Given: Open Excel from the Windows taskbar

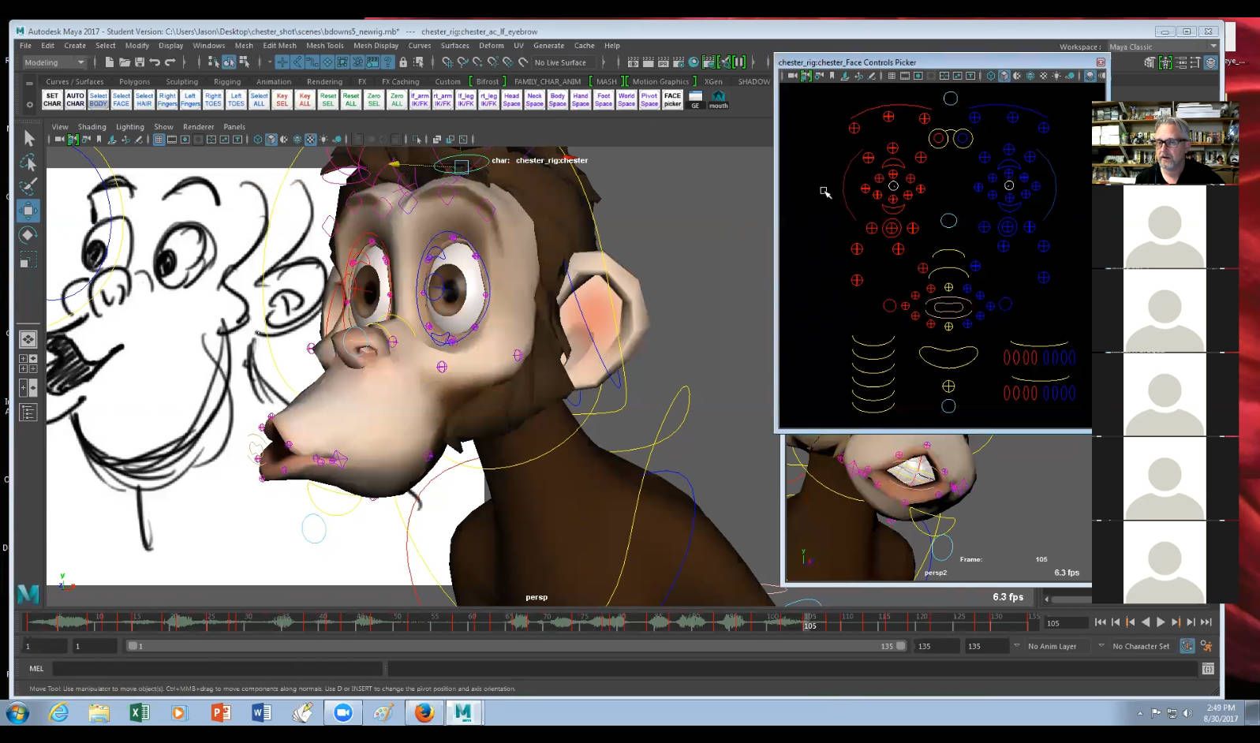Looking at the screenshot, I should point(140,713).
